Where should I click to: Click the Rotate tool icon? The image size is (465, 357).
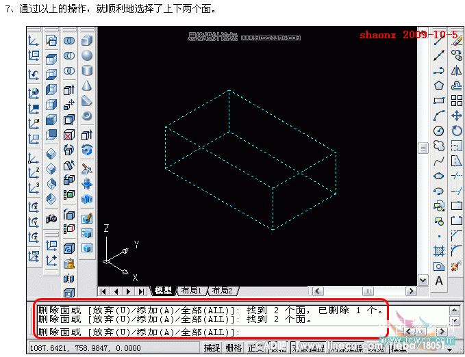click(457, 131)
